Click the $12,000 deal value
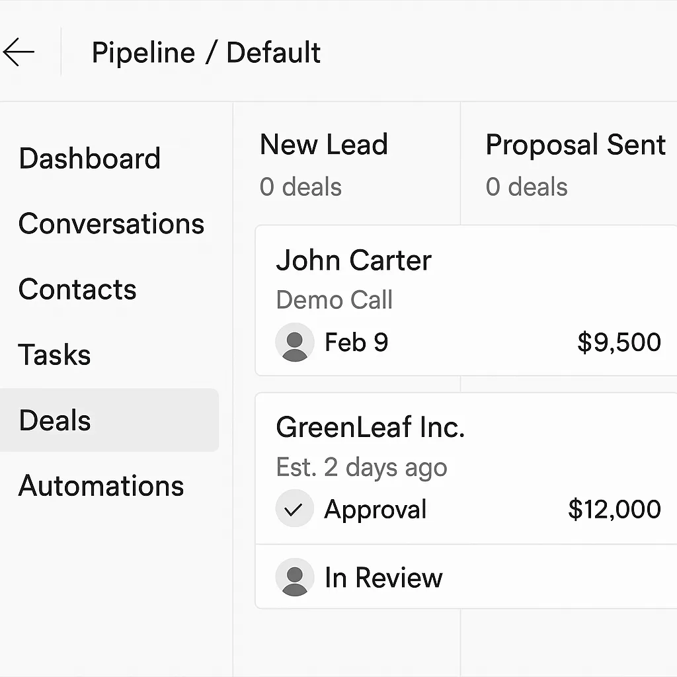Viewport: 677px width, 677px height. coord(614,508)
